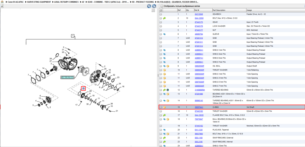Click box icon on OIL SEAL row
The width and height of the screenshot is (305, 147).
coord(168,66)
